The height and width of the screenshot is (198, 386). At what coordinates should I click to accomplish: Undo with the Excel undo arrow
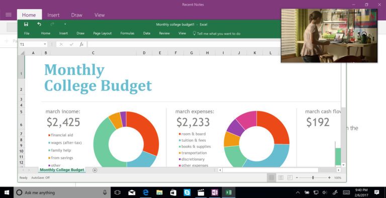click(x=39, y=24)
